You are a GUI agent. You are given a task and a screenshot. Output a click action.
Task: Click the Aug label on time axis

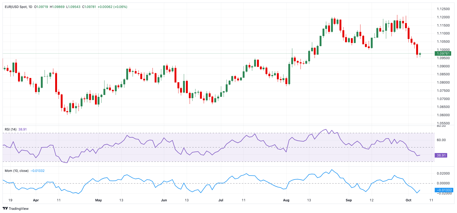[286, 200]
